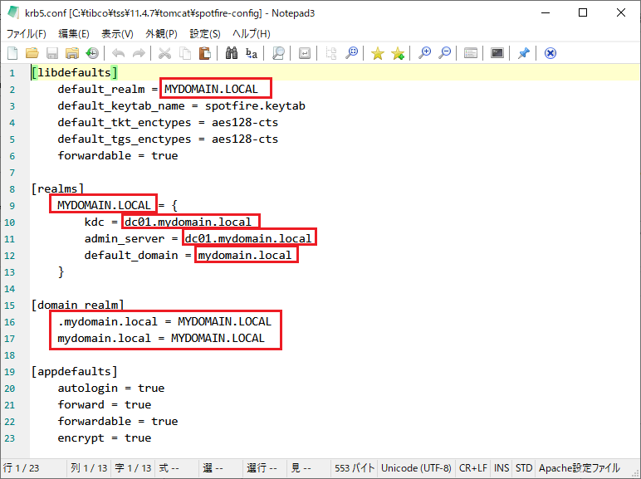641x479 pixels.
Task: Open the 表示(V) menu
Action: (x=117, y=33)
